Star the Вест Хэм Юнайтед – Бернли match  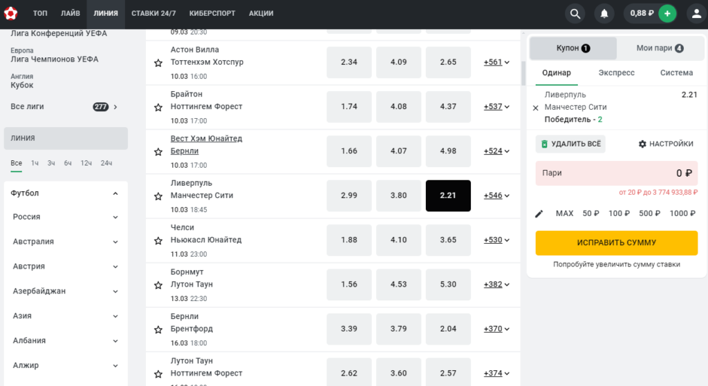[158, 152]
